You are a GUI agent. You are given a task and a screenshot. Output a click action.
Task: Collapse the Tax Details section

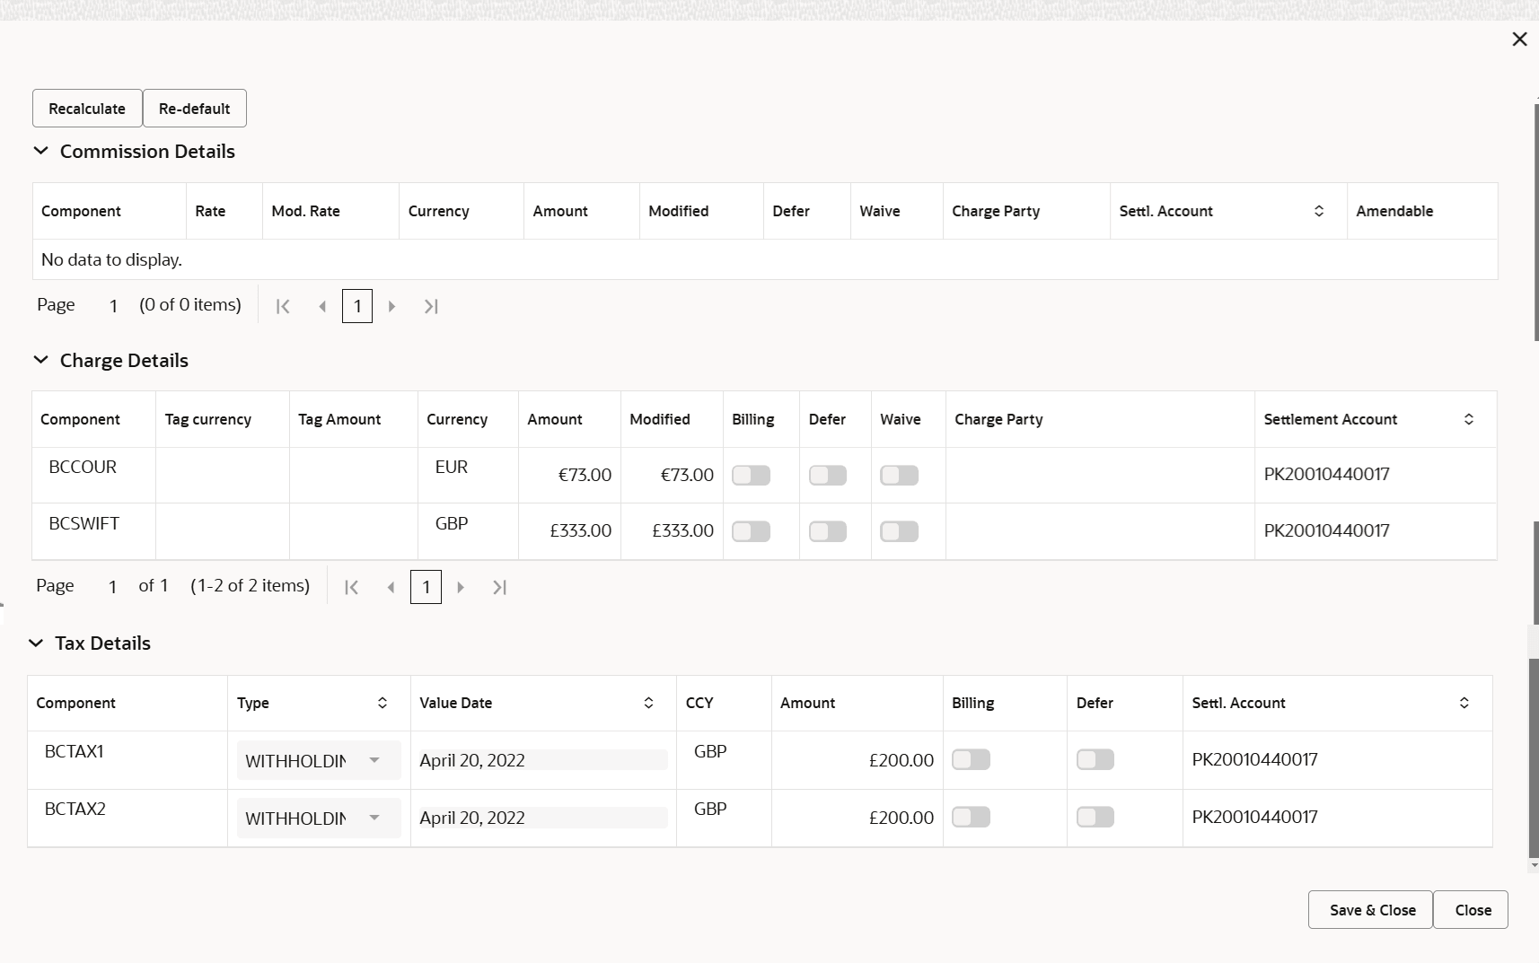[x=36, y=643]
